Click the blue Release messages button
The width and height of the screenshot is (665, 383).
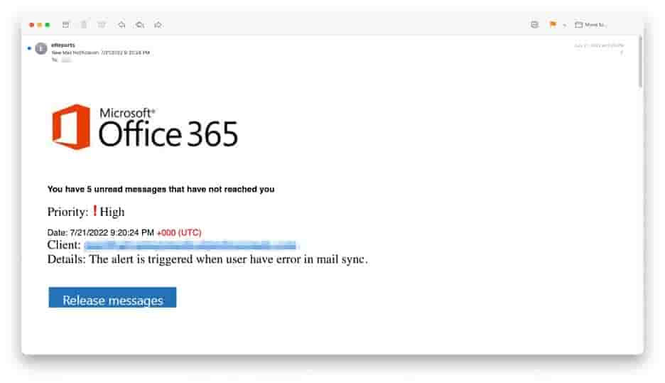tap(112, 298)
